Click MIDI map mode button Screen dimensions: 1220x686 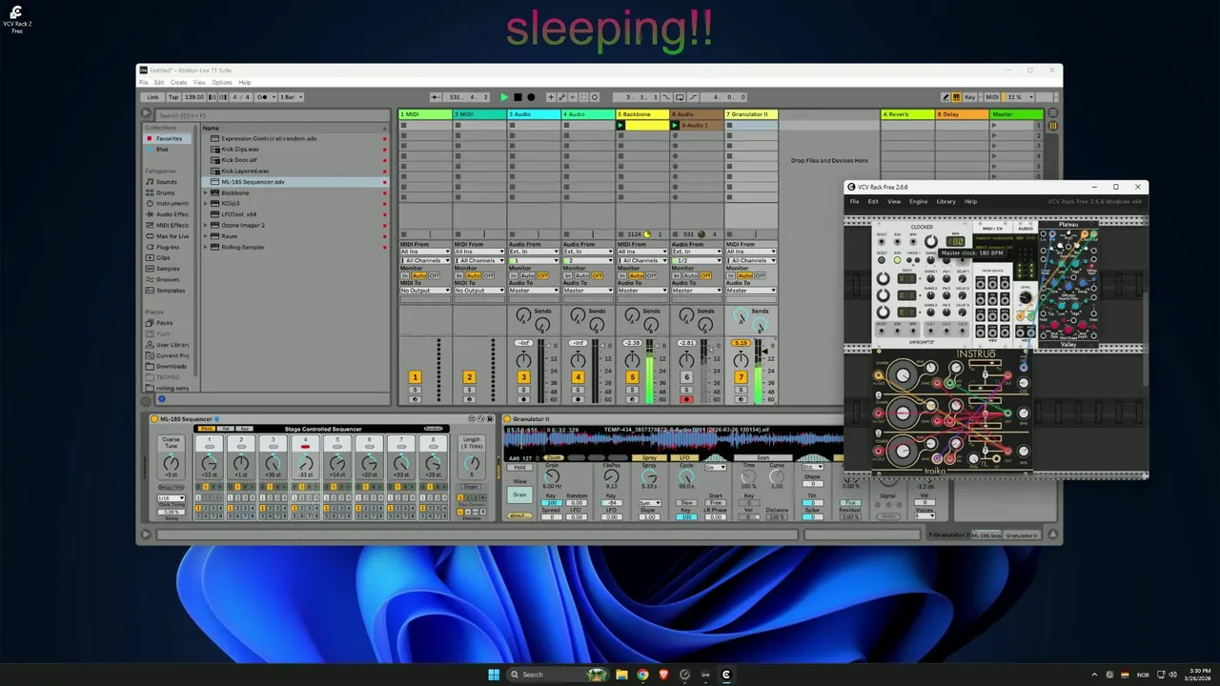pos(992,97)
